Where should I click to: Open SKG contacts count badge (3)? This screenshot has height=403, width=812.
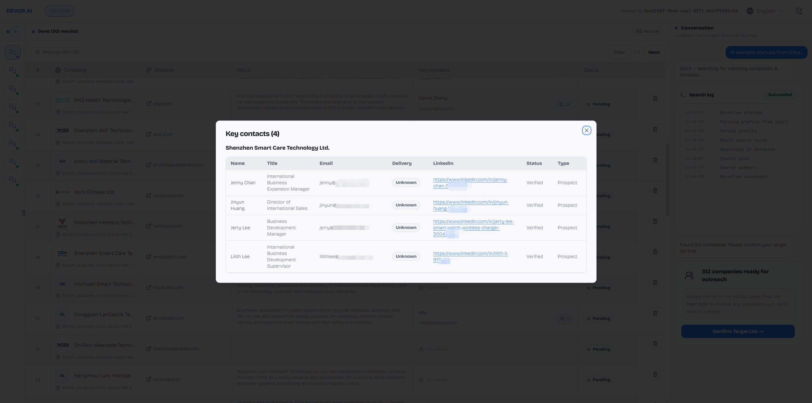564,104
